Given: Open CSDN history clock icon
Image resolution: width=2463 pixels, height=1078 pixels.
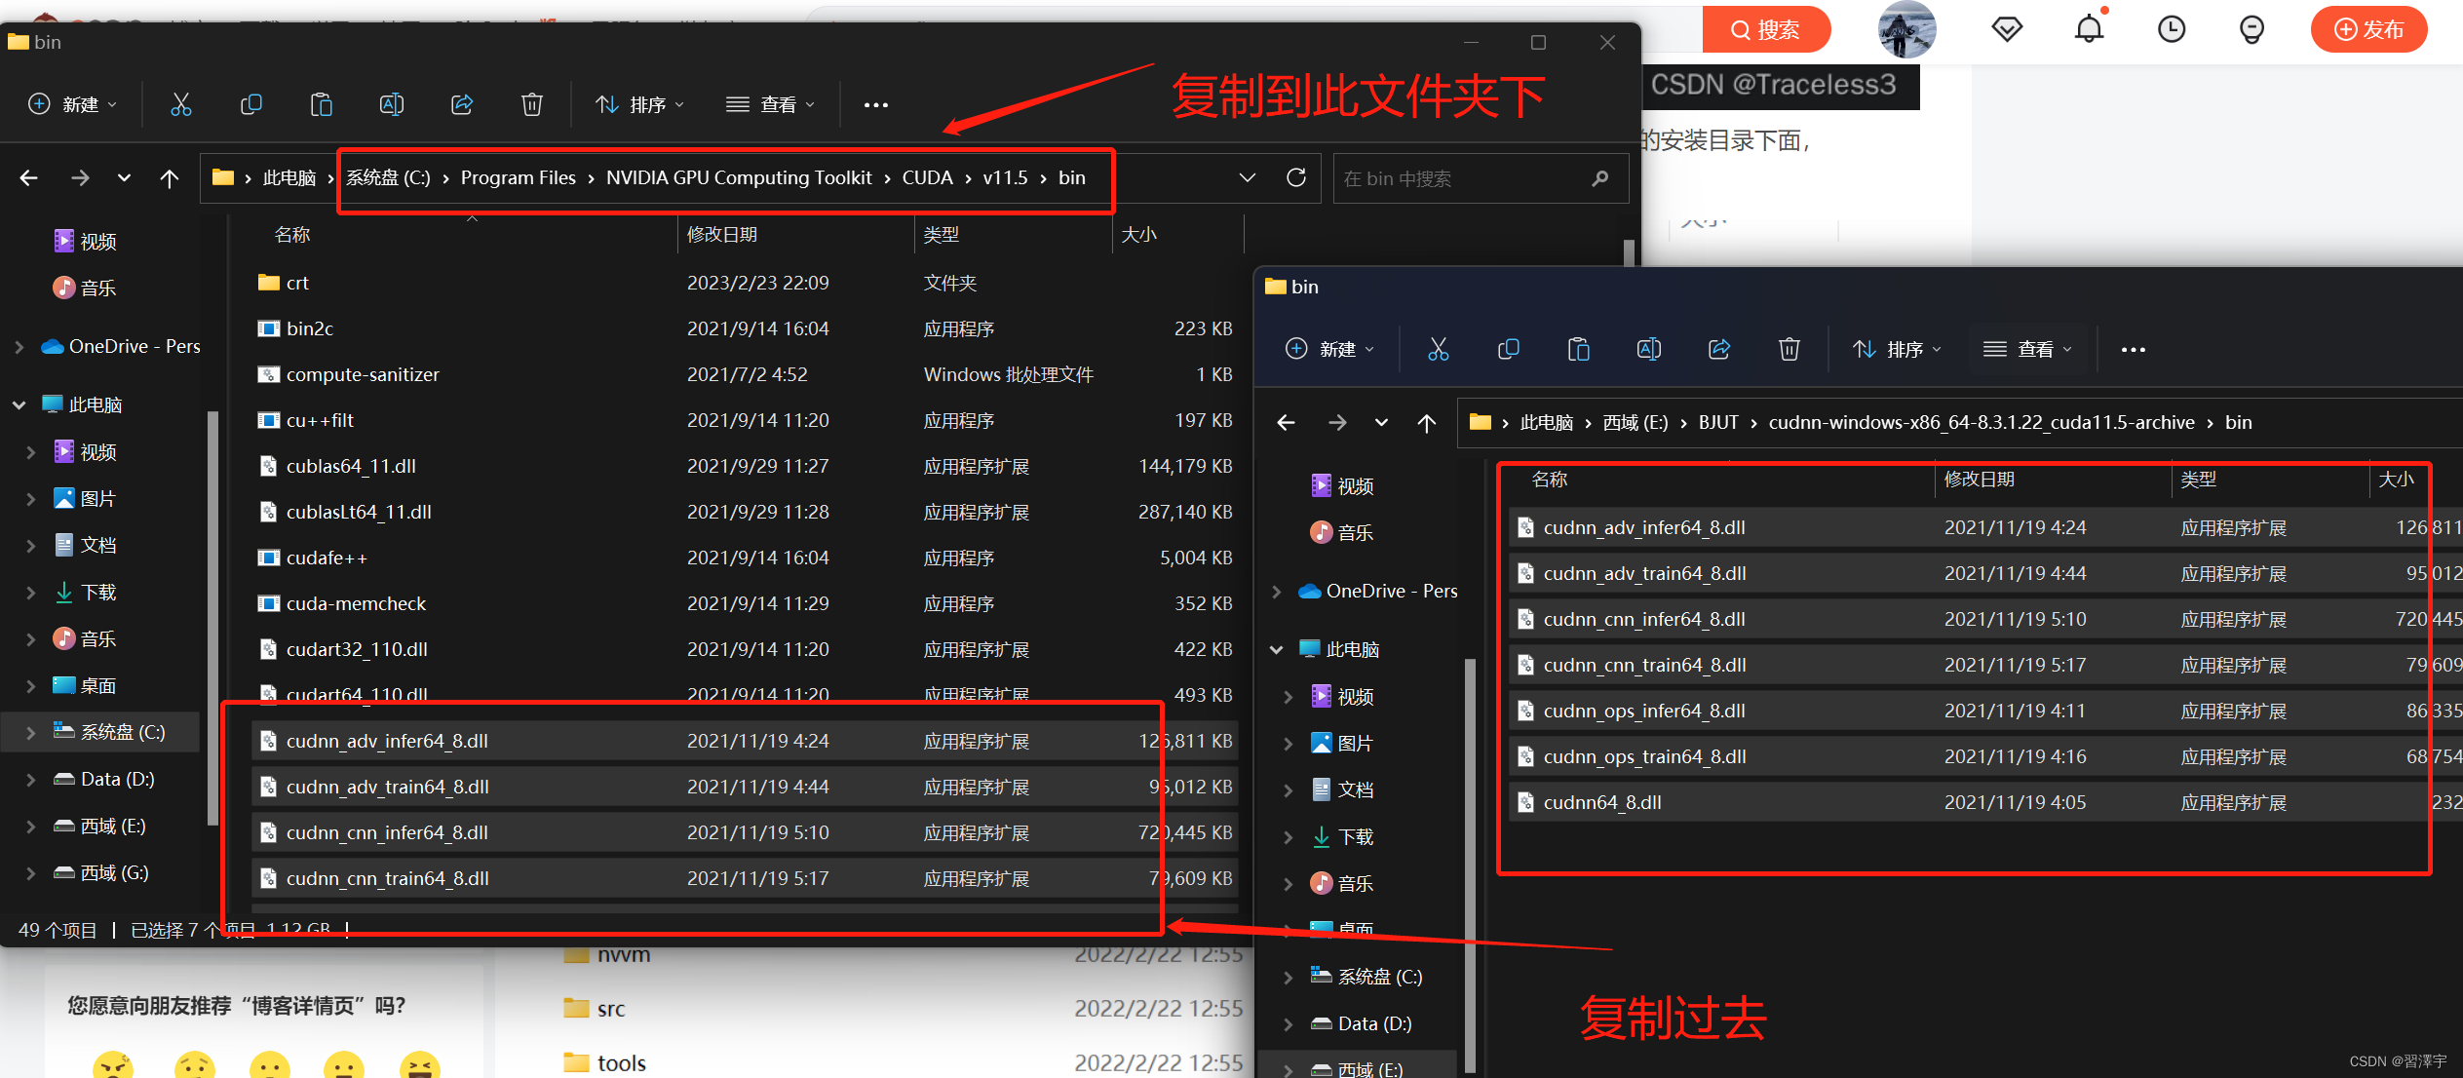Looking at the screenshot, I should click(2171, 29).
